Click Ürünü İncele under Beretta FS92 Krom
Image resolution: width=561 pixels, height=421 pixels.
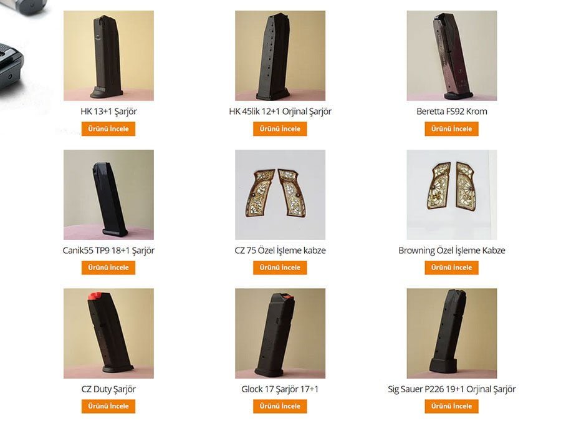click(x=451, y=129)
